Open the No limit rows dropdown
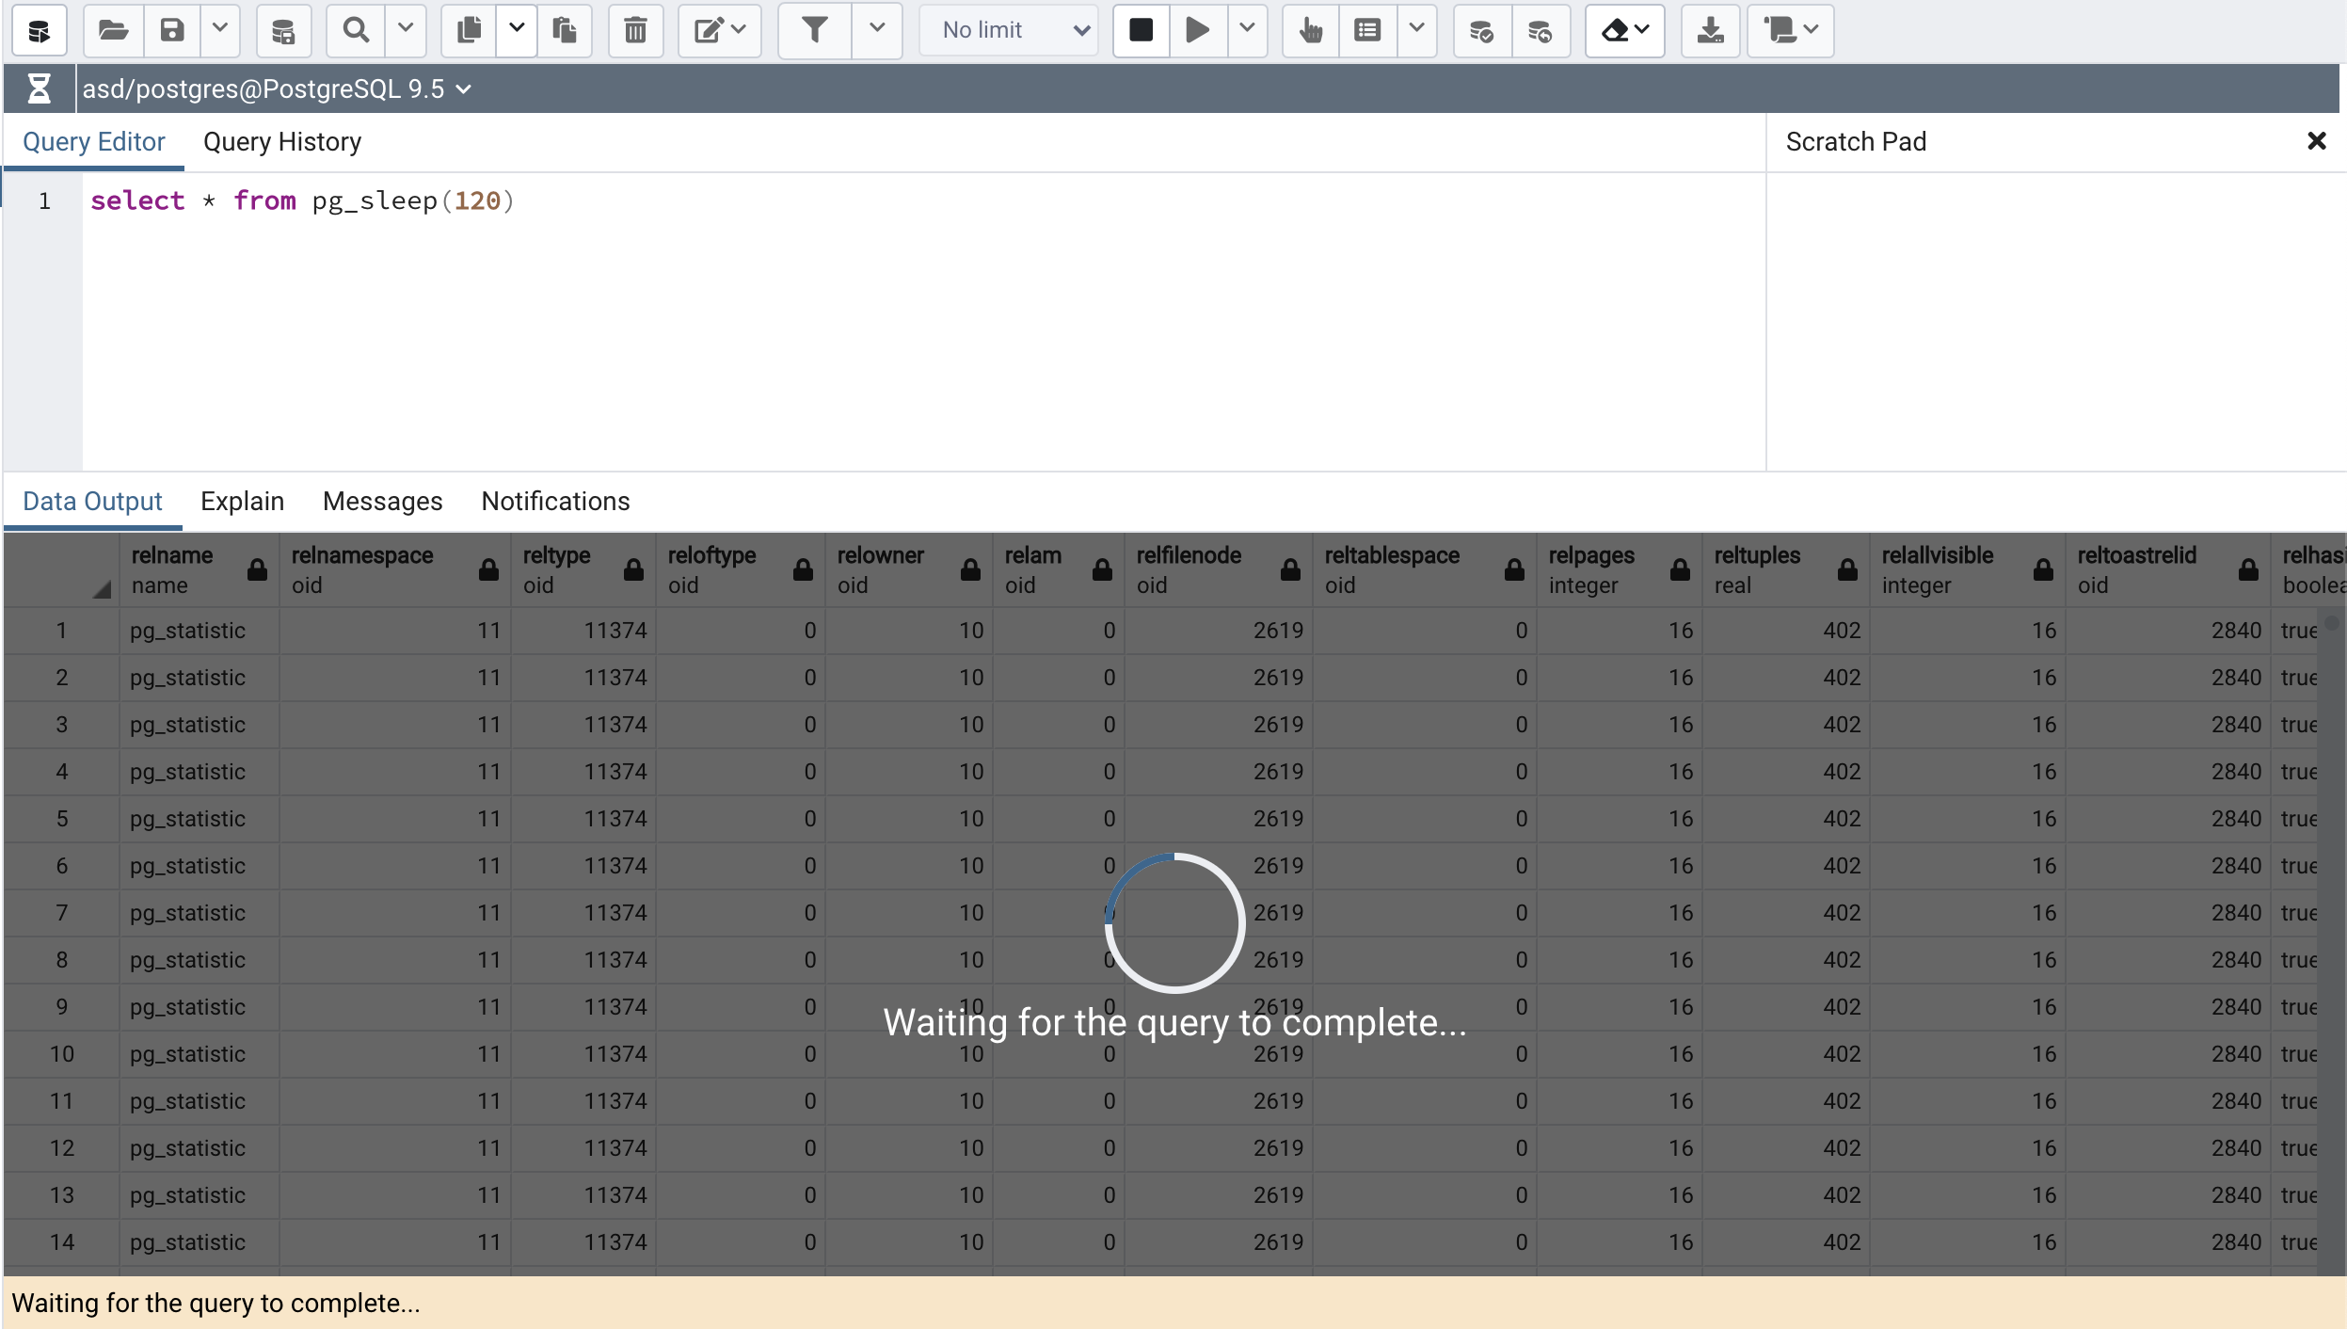The height and width of the screenshot is (1329, 2347). click(1009, 31)
